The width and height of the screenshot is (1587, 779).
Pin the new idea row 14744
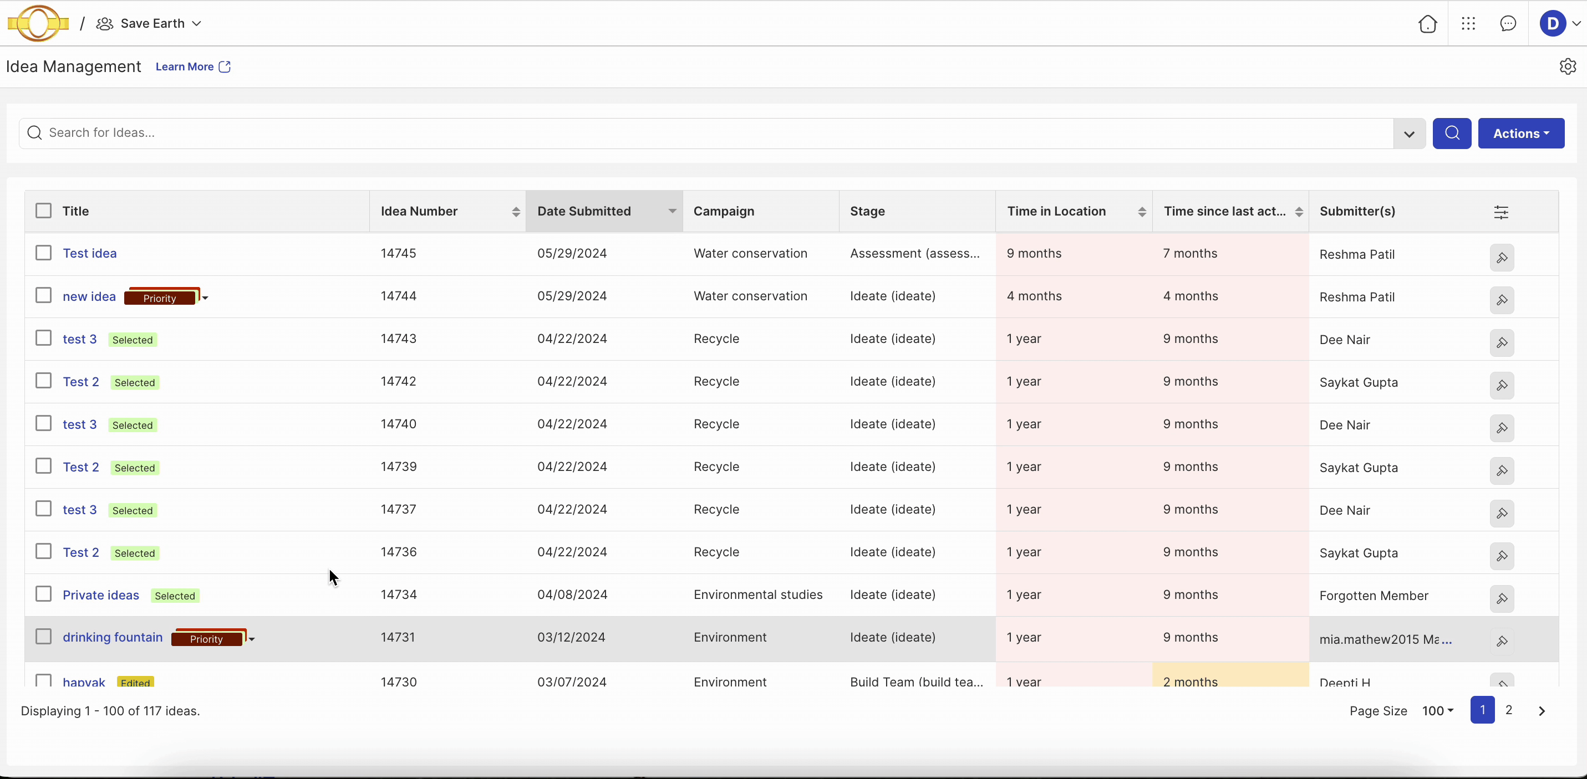[1502, 300]
